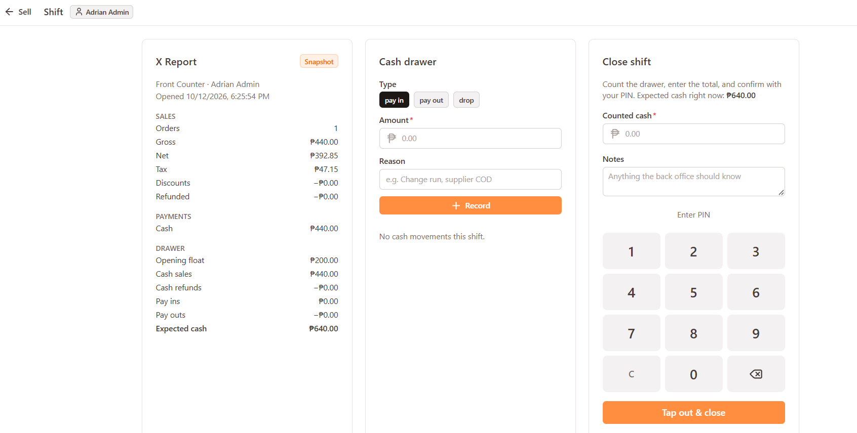Select the pay out type
The width and height of the screenshot is (857, 433).
[431, 100]
